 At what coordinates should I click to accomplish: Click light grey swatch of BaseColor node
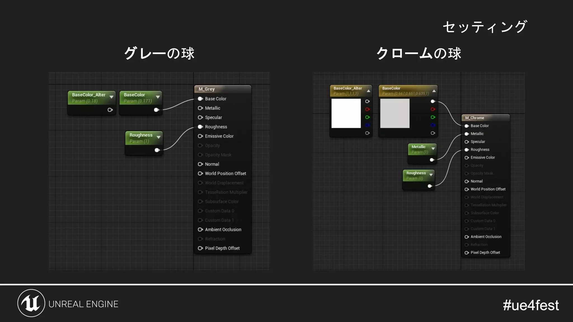(x=395, y=113)
